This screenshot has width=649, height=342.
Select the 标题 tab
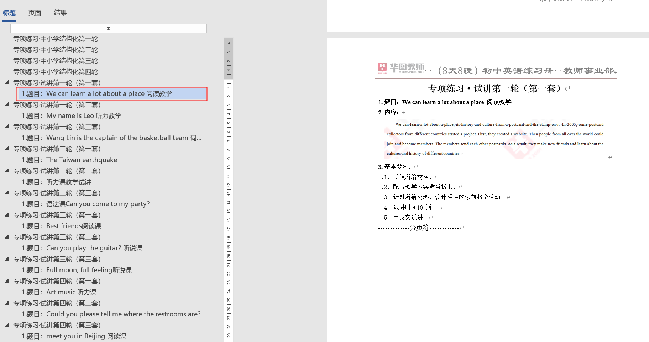tap(9, 13)
